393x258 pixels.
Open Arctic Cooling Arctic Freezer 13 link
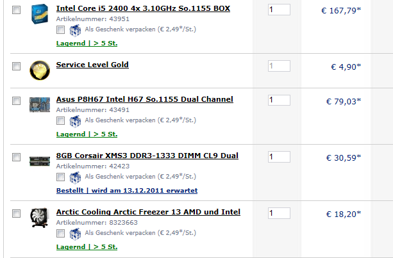148,212
